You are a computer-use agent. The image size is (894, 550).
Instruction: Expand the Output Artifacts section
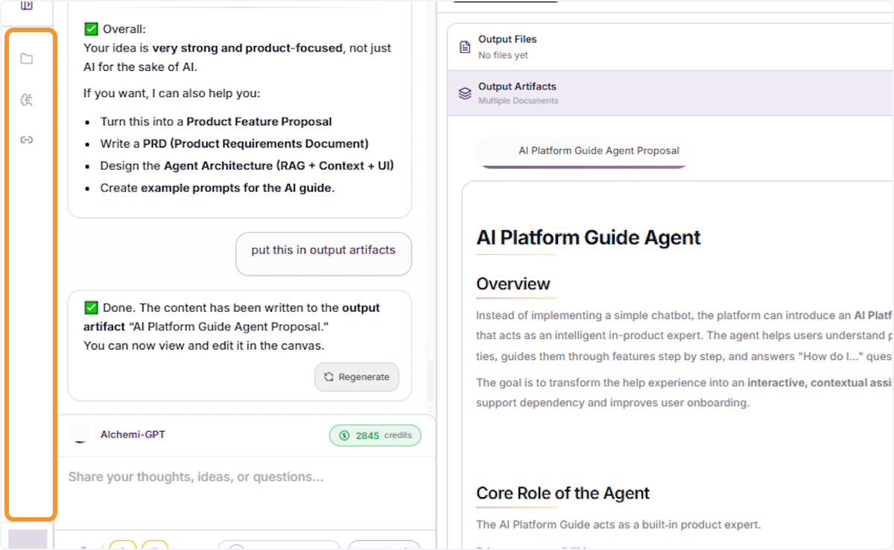point(670,93)
